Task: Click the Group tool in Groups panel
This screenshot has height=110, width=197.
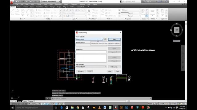Action: coord(143,12)
